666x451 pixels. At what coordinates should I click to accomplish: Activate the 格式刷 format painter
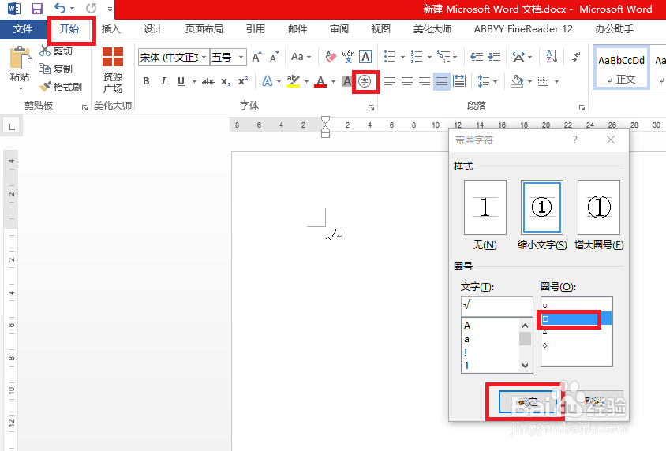60,87
